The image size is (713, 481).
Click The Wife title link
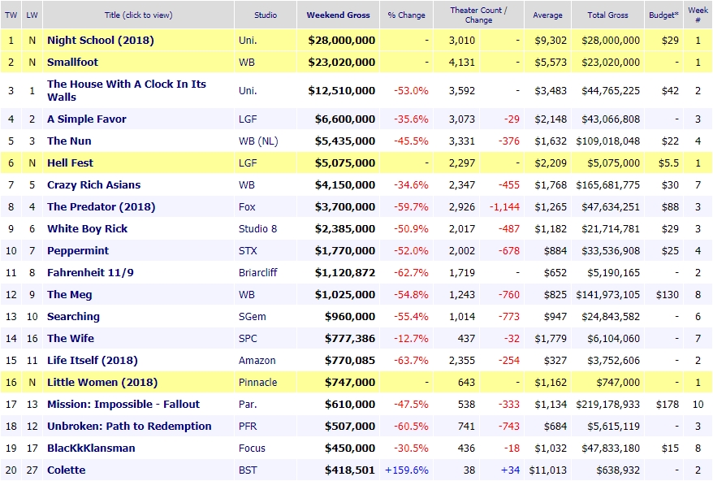tap(71, 338)
